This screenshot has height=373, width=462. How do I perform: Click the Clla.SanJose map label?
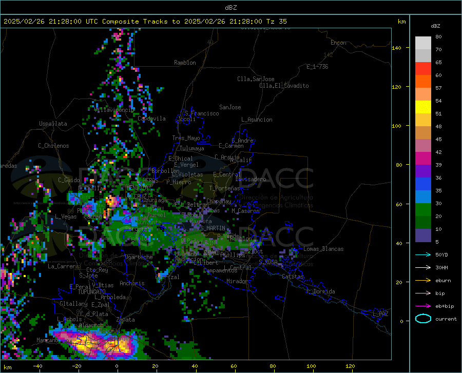click(256, 79)
